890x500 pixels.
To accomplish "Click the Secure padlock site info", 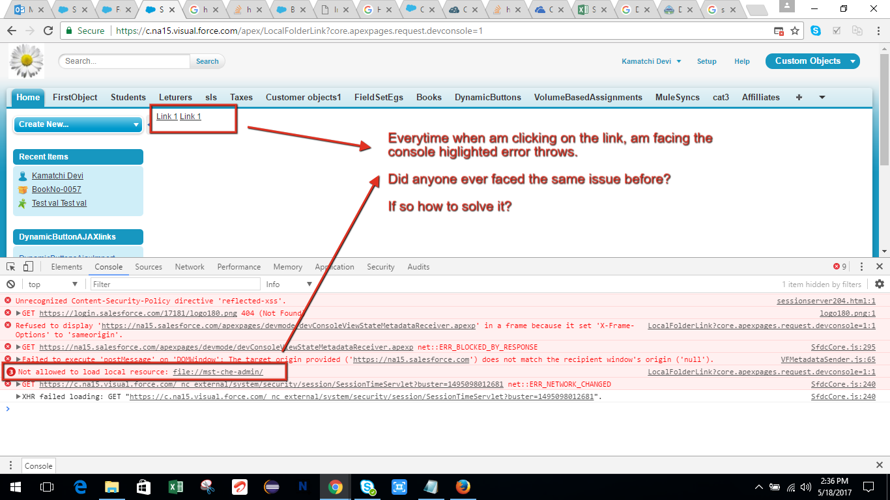I will [85, 31].
